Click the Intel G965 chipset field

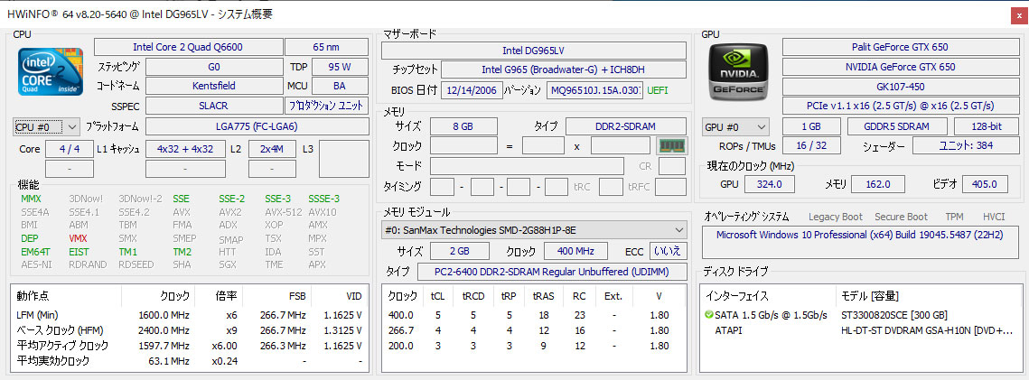pos(564,70)
